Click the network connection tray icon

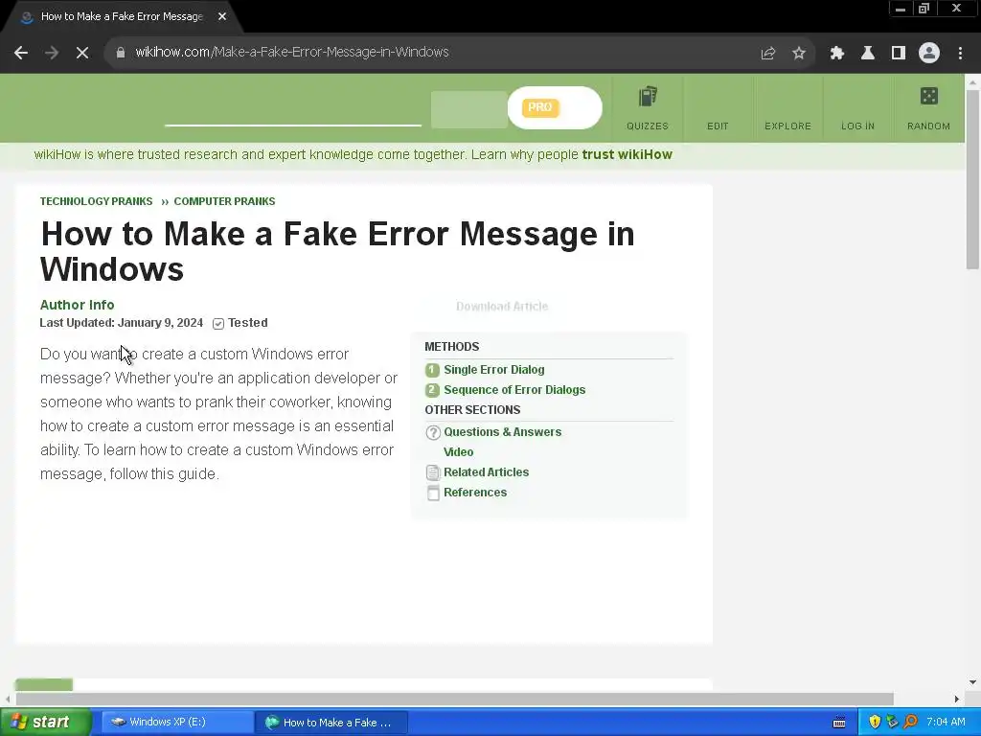pos(892,723)
